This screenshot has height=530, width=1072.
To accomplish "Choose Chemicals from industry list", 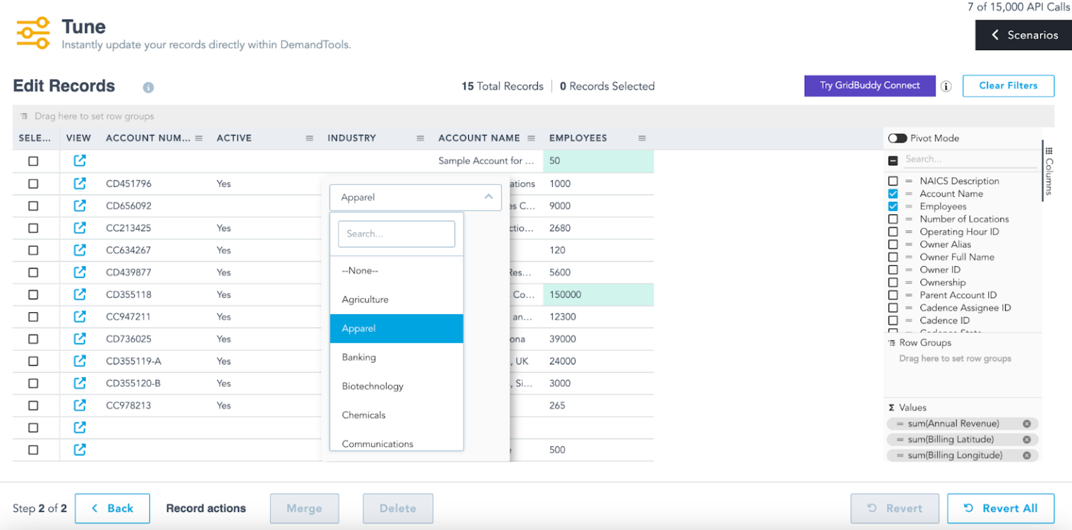I will pos(396,415).
